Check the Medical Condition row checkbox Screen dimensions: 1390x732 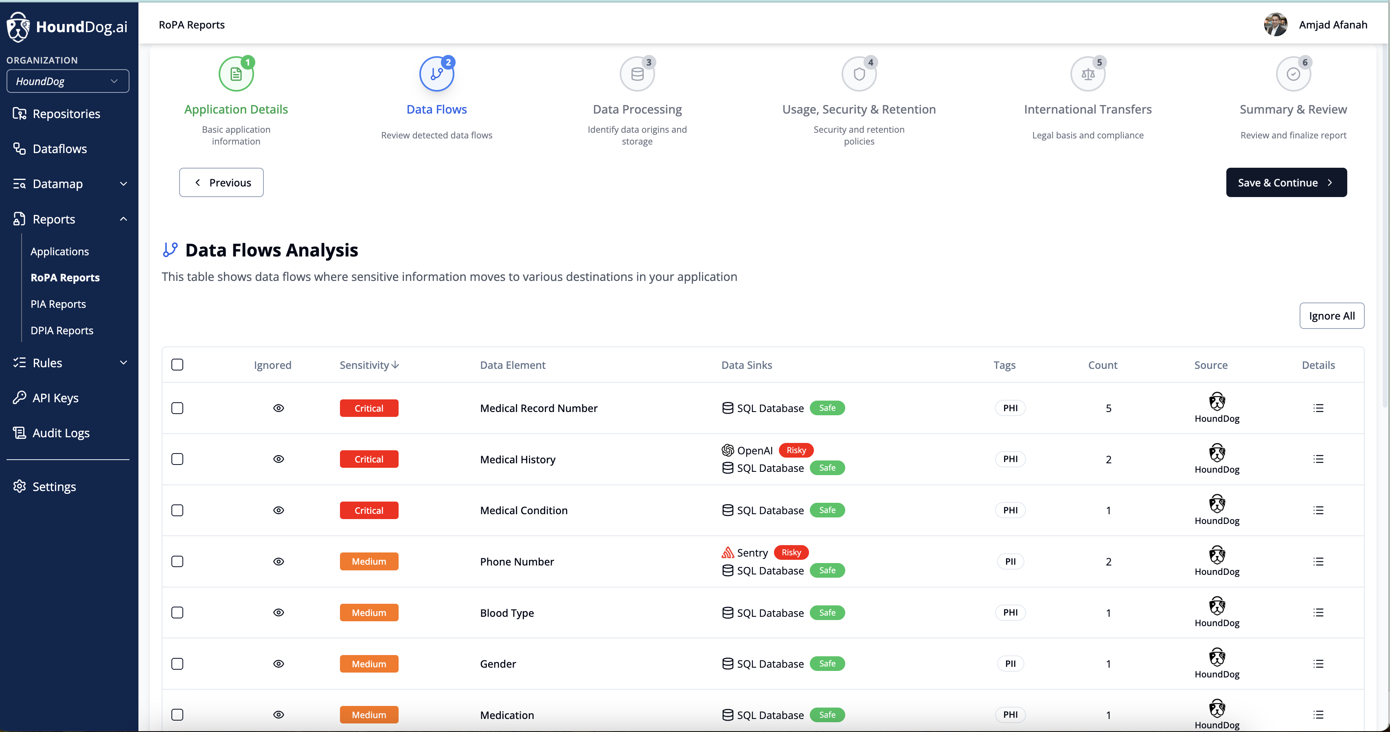pyautogui.click(x=178, y=510)
